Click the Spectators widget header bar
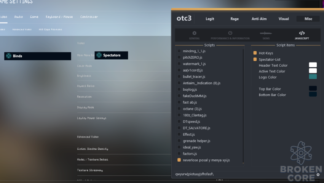Screen dimensions: 324x183 (111, 55)
